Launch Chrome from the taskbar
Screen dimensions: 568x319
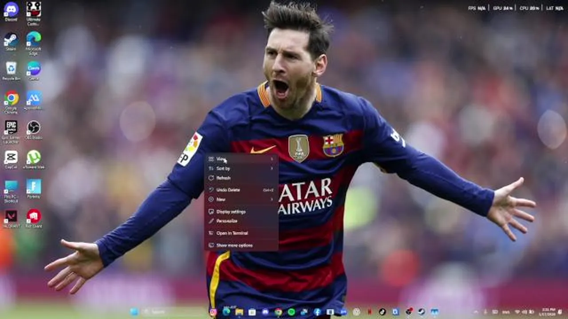(x=278, y=312)
